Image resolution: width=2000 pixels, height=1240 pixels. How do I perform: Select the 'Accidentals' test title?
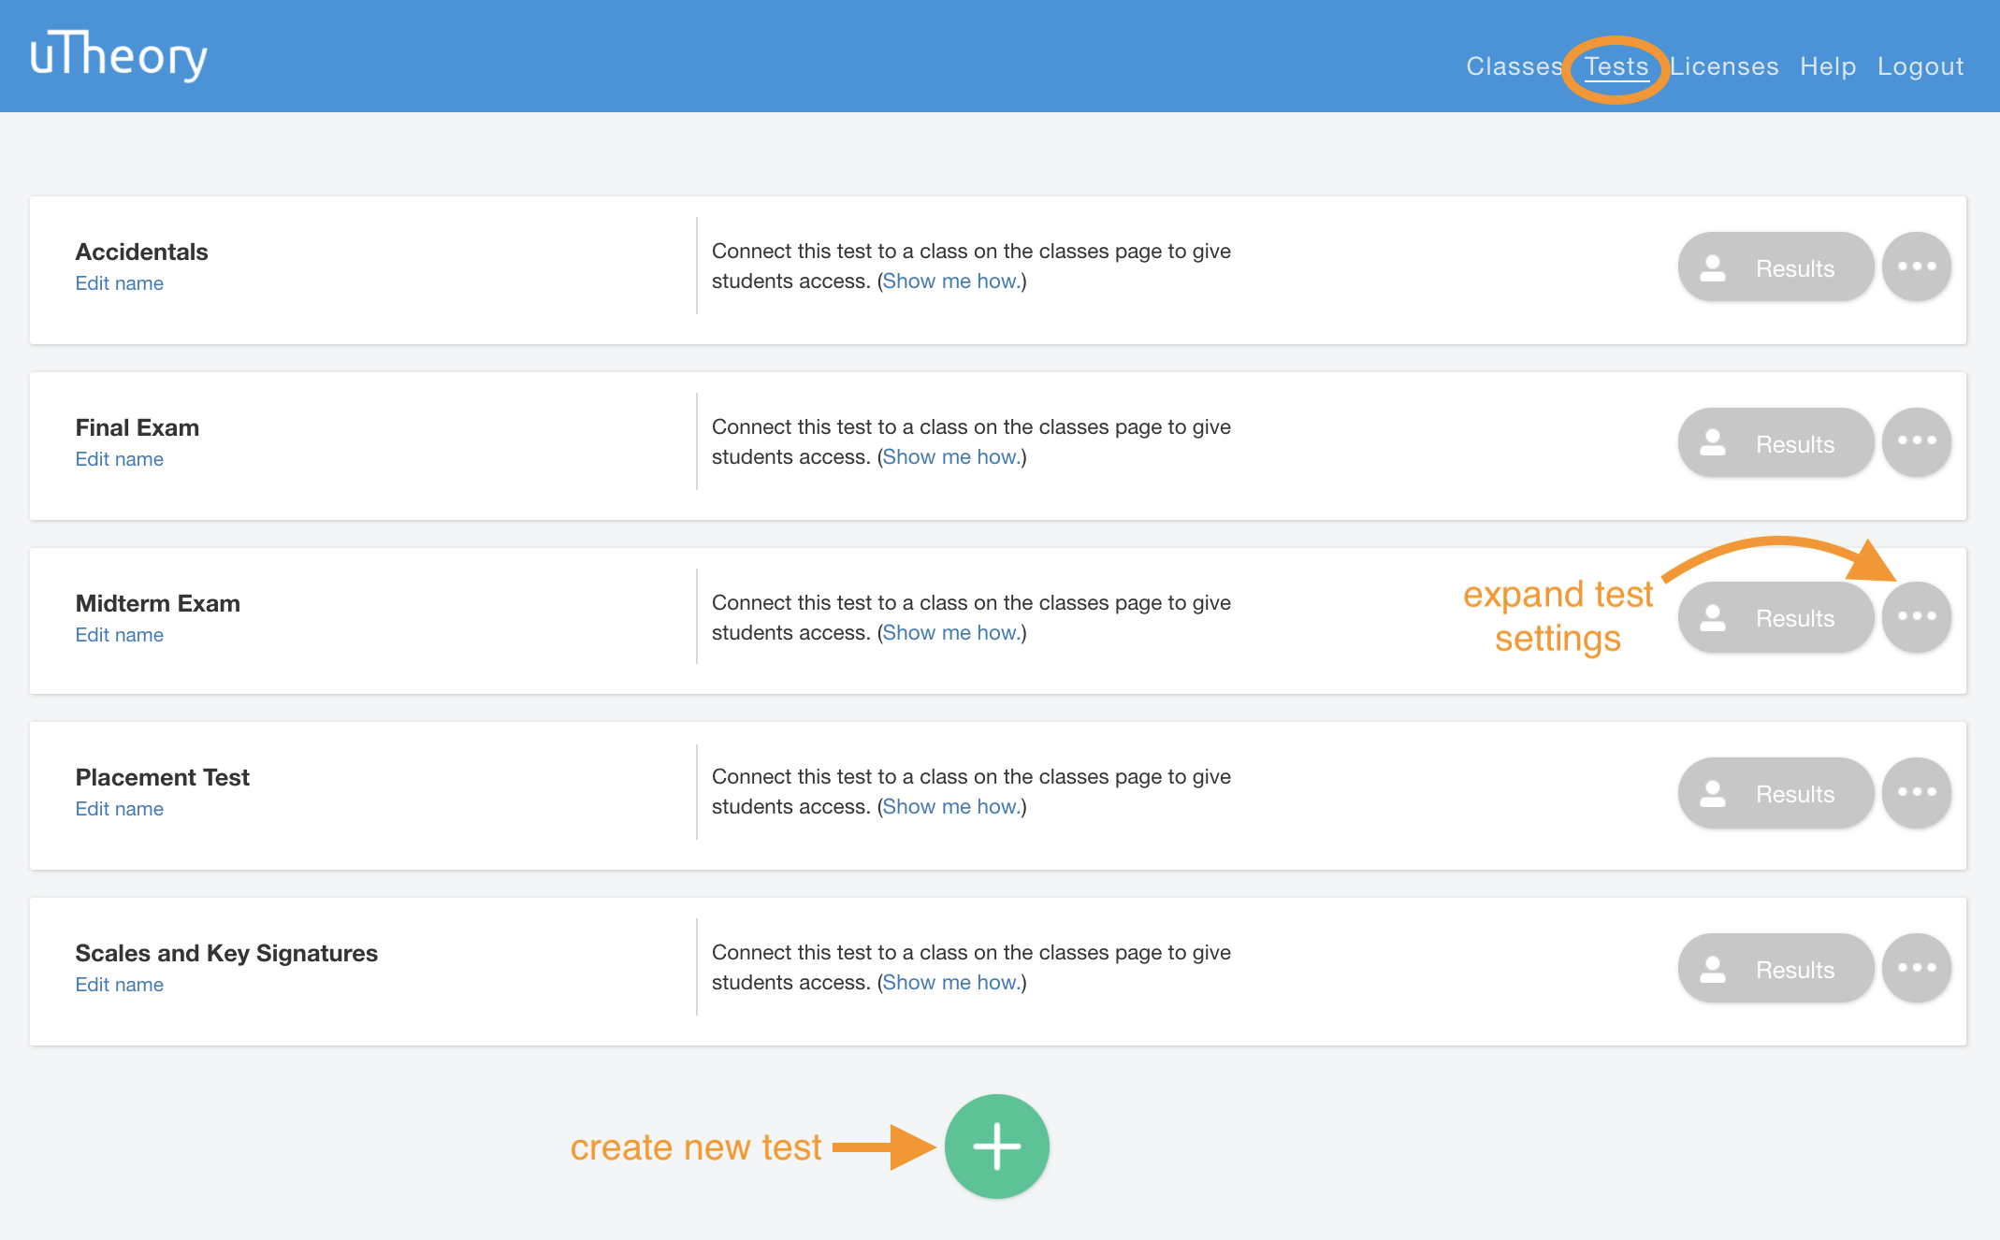(x=142, y=252)
